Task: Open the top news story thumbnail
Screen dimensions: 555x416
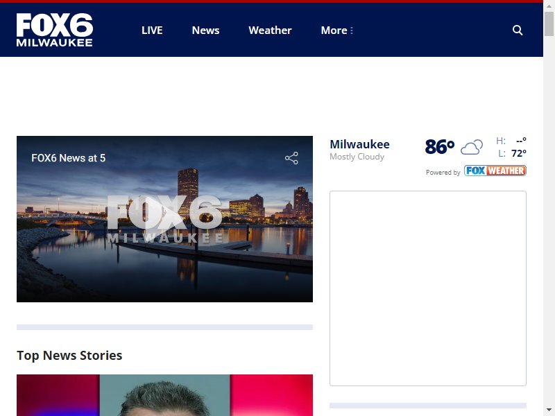Action: [x=164, y=395]
